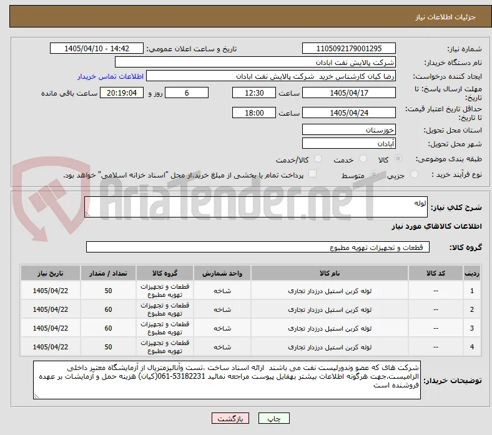Click the remaining time field 20:19:04
This screenshot has width=492, height=435.
121,93
